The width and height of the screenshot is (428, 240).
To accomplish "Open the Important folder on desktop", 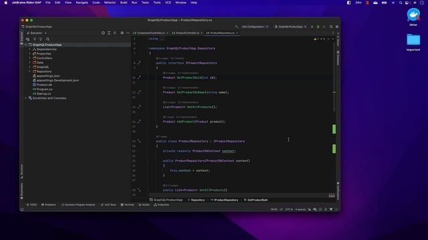I will point(413,42).
